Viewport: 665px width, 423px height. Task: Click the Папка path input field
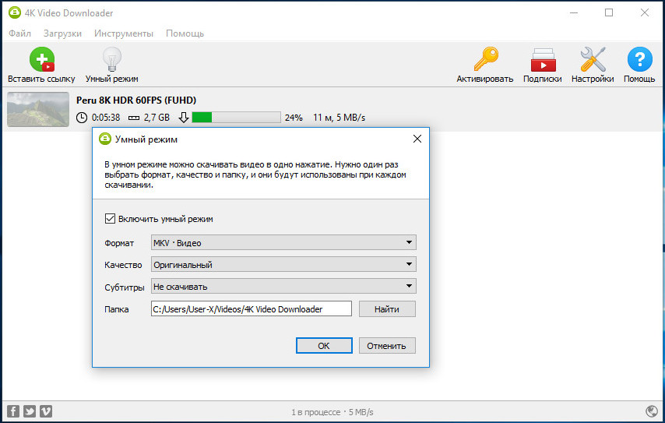[x=251, y=308]
